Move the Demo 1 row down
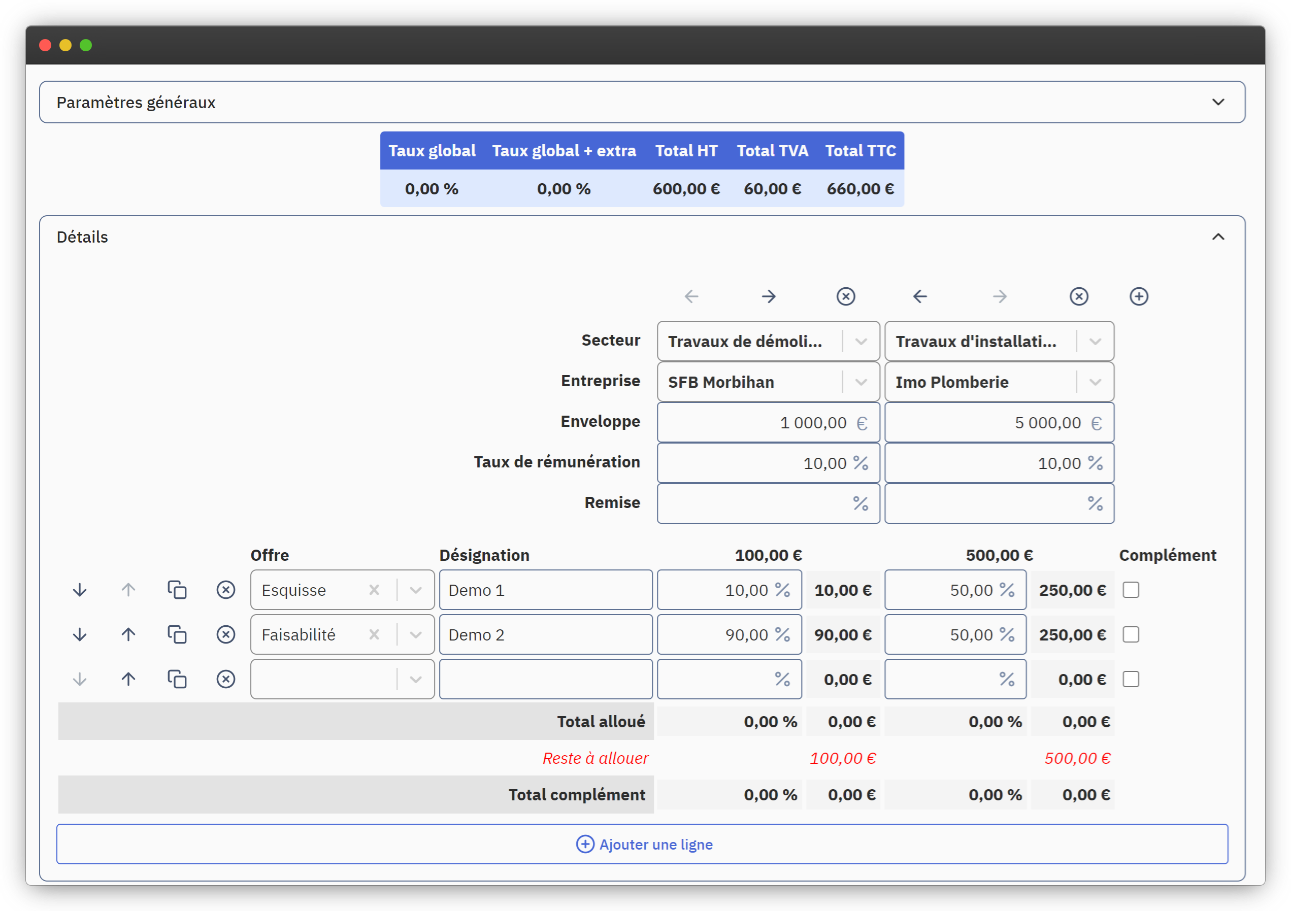 pos(80,590)
